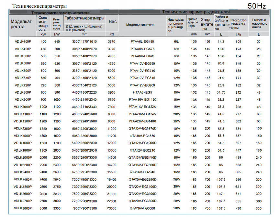This screenshot has width=280, height=217.
Task: Click the HTAA32EG5 engine model cell
Action: click(142, 92)
